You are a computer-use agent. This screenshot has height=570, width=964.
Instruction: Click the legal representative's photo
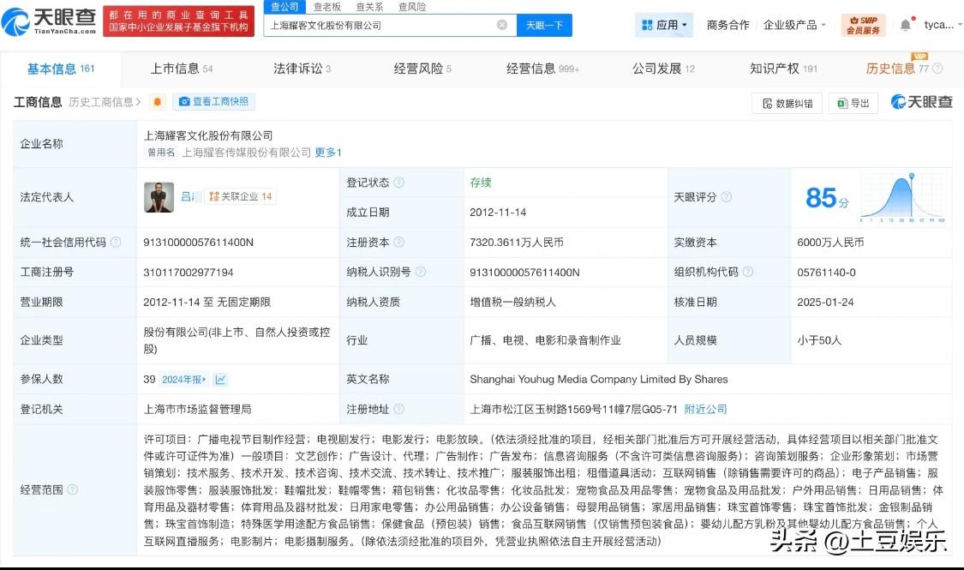coord(159,197)
